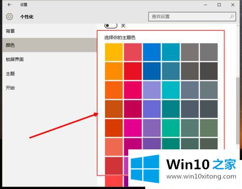The height and width of the screenshot is (189, 242).
Task: Pick the yellow-gold accent color
Action: pyautogui.click(x=114, y=52)
